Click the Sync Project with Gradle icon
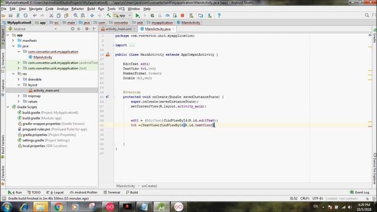 pyautogui.click(x=200, y=16)
